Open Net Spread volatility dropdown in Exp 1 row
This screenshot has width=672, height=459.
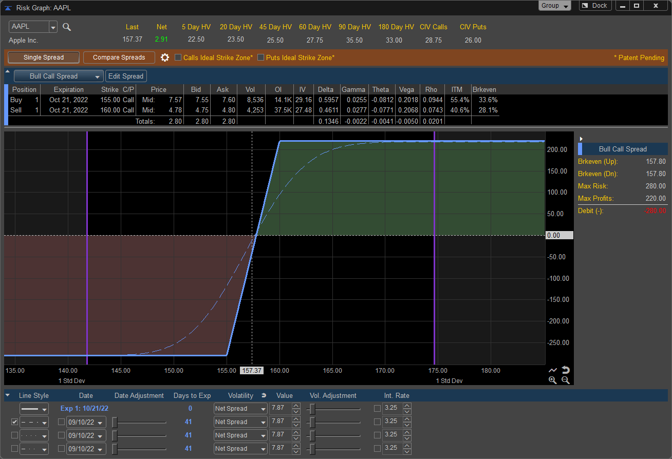[x=240, y=409]
